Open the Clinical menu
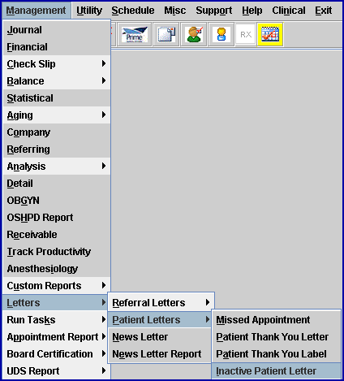The width and height of the screenshot is (344, 381). pos(289,11)
